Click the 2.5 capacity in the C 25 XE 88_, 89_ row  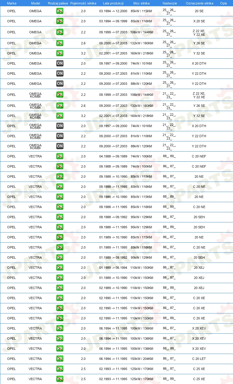83,379
